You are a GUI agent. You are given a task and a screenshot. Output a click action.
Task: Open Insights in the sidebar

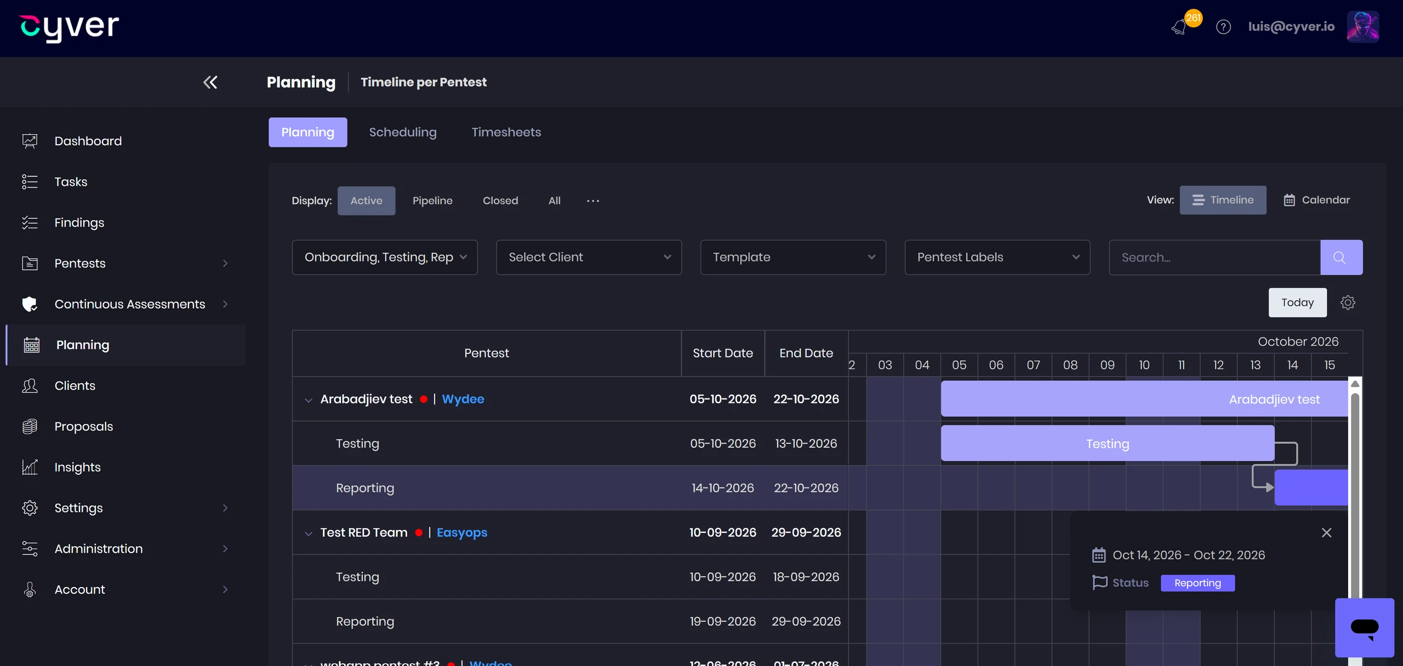[77, 467]
